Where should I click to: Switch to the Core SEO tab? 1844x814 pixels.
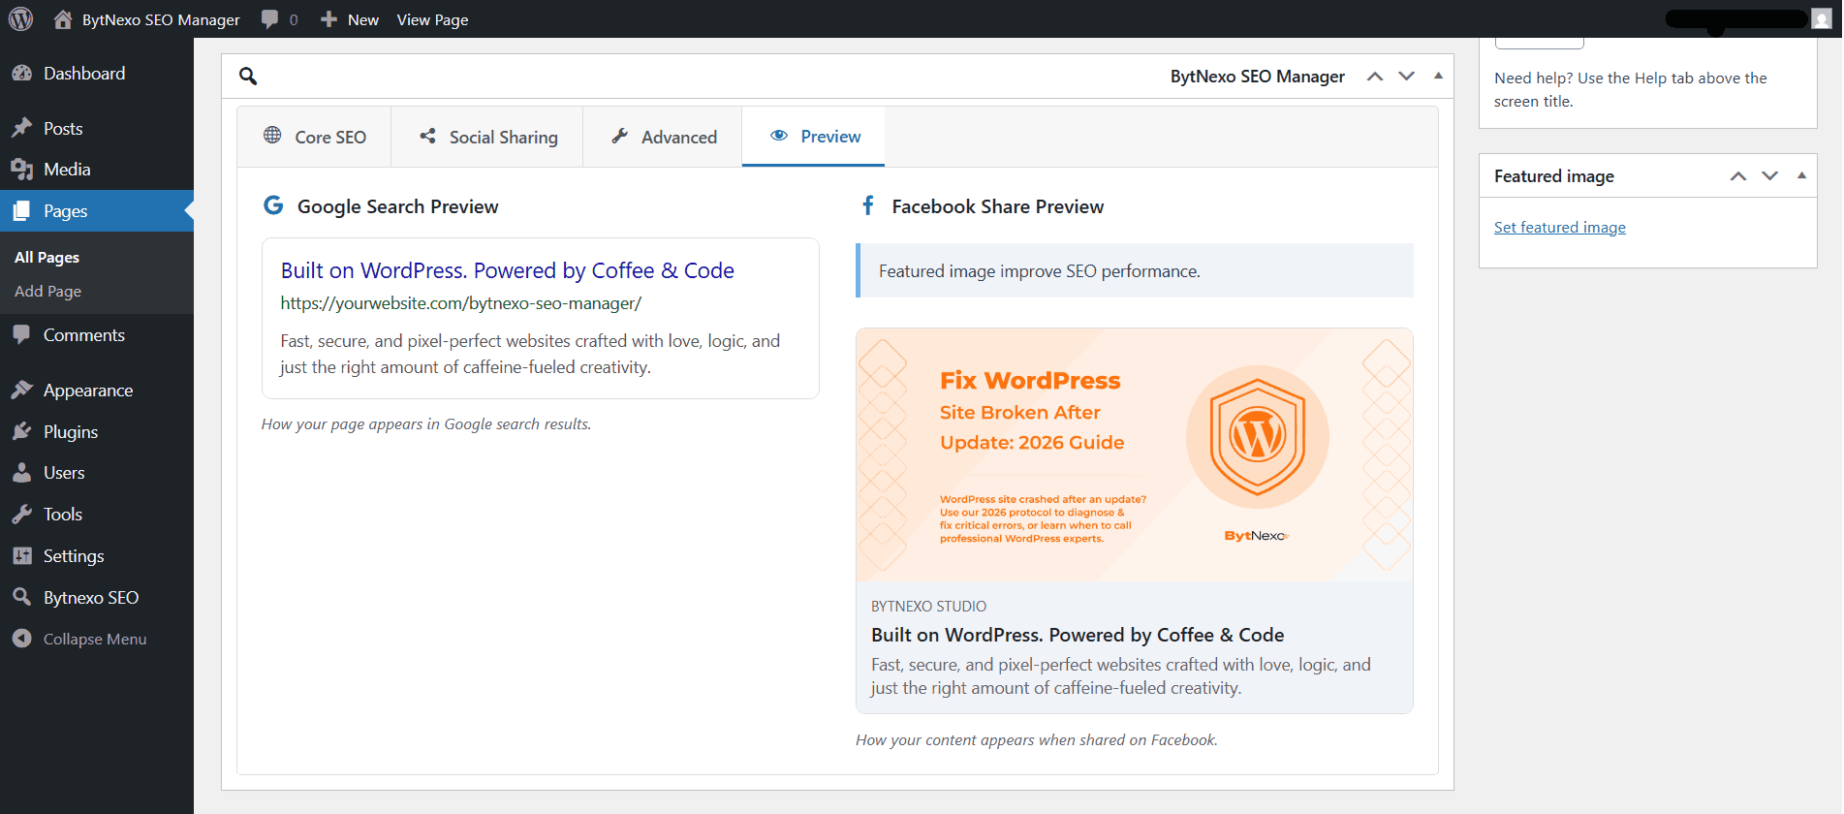(x=315, y=138)
